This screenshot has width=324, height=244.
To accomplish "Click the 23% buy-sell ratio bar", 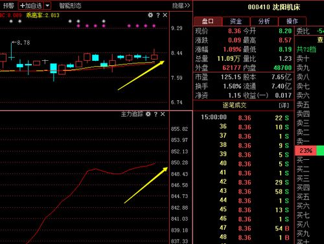I will (309, 151).
